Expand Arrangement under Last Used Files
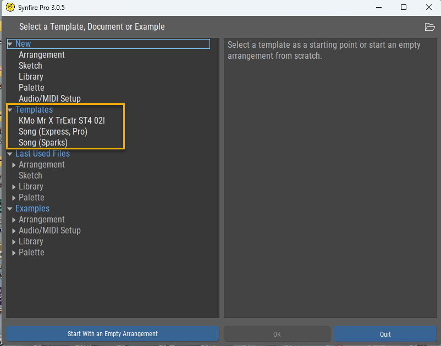The height and width of the screenshot is (346, 441). pyautogui.click(x=14, y=165)
